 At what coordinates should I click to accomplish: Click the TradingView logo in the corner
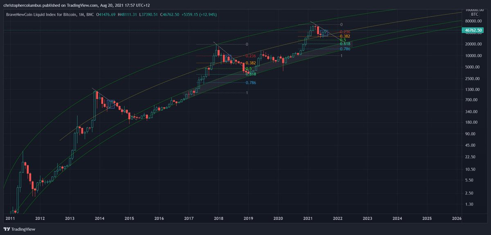[x=19, y=230]
